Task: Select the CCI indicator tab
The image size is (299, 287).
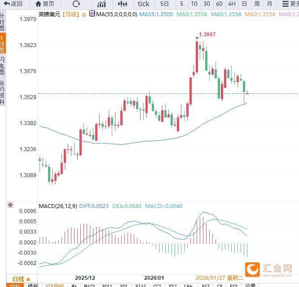Action: 157,285
